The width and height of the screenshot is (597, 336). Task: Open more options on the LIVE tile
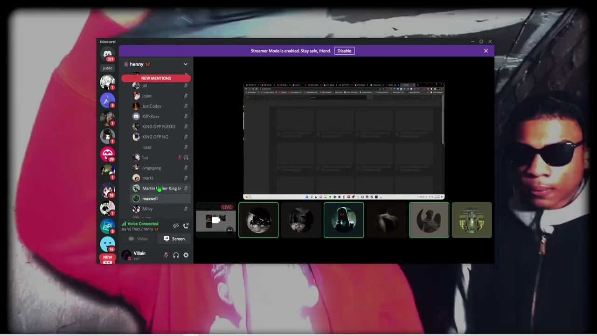coord(229,230)
